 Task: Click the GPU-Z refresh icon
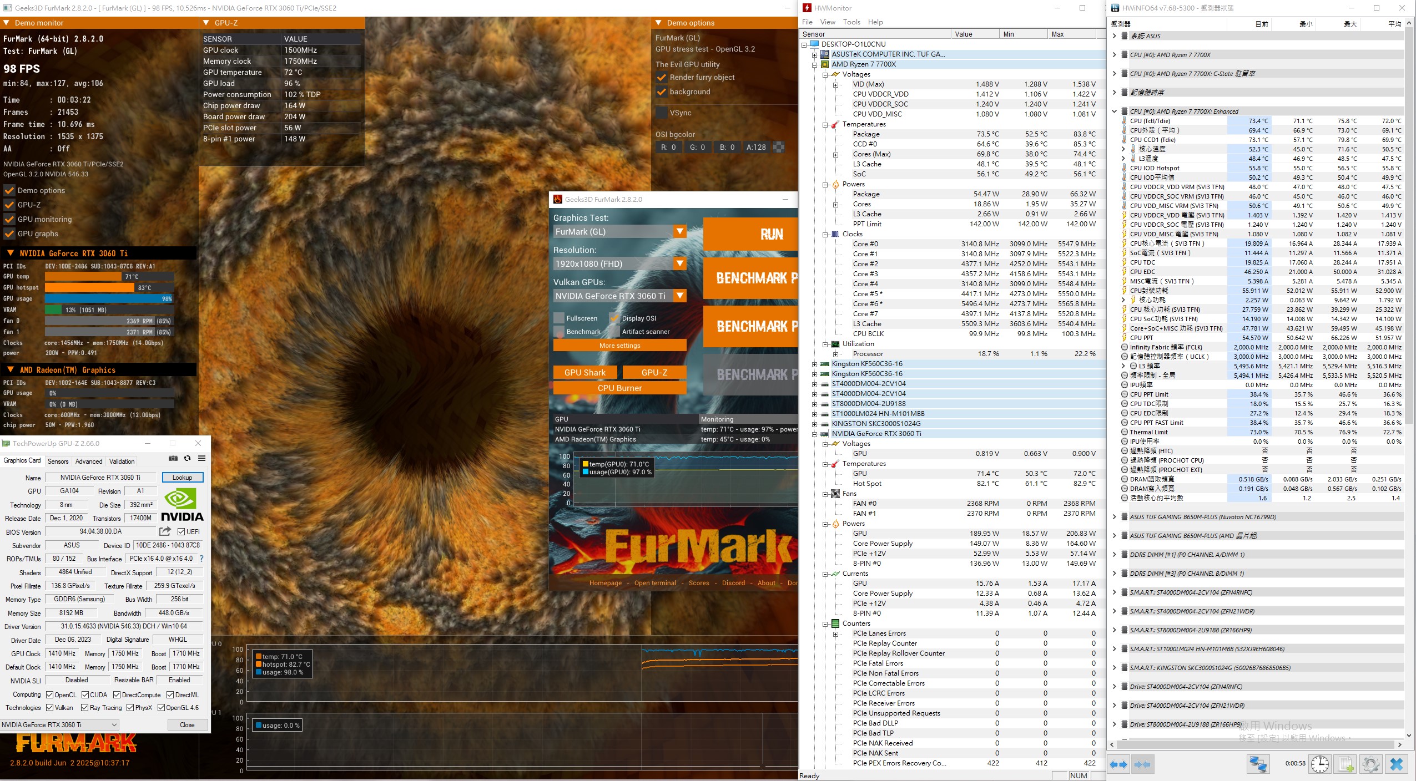click(x=187, y=458)
